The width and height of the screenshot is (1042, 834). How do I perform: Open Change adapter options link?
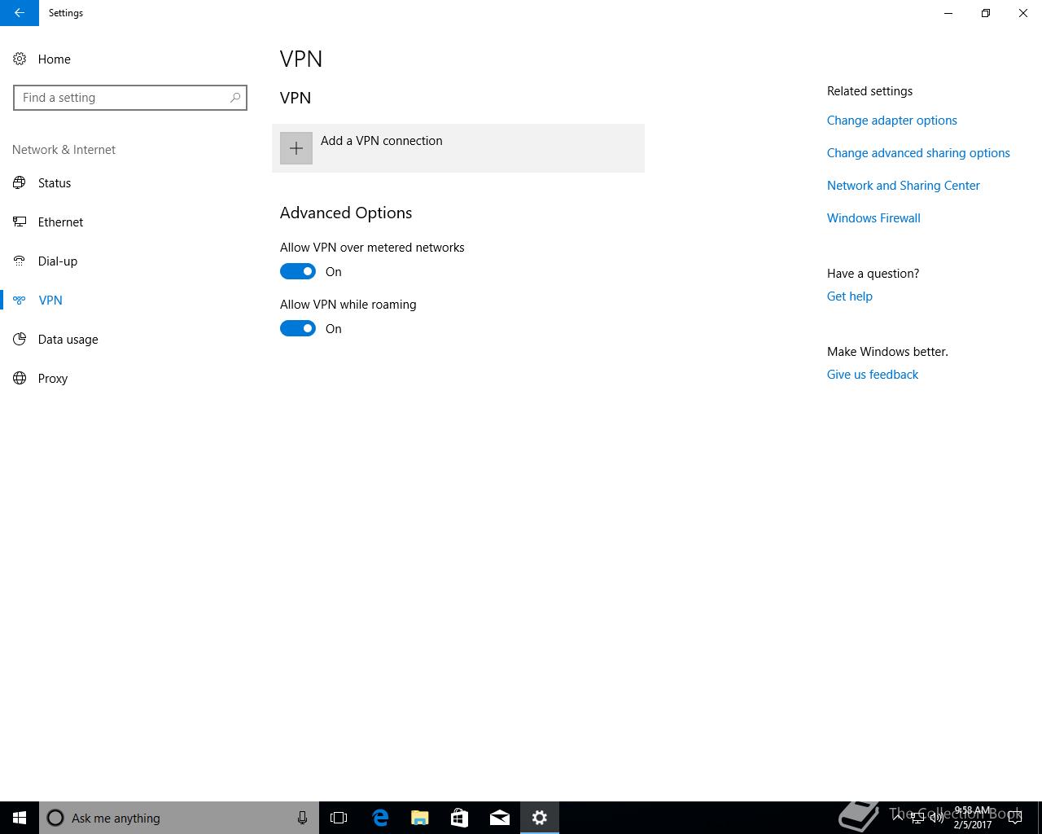891,121
